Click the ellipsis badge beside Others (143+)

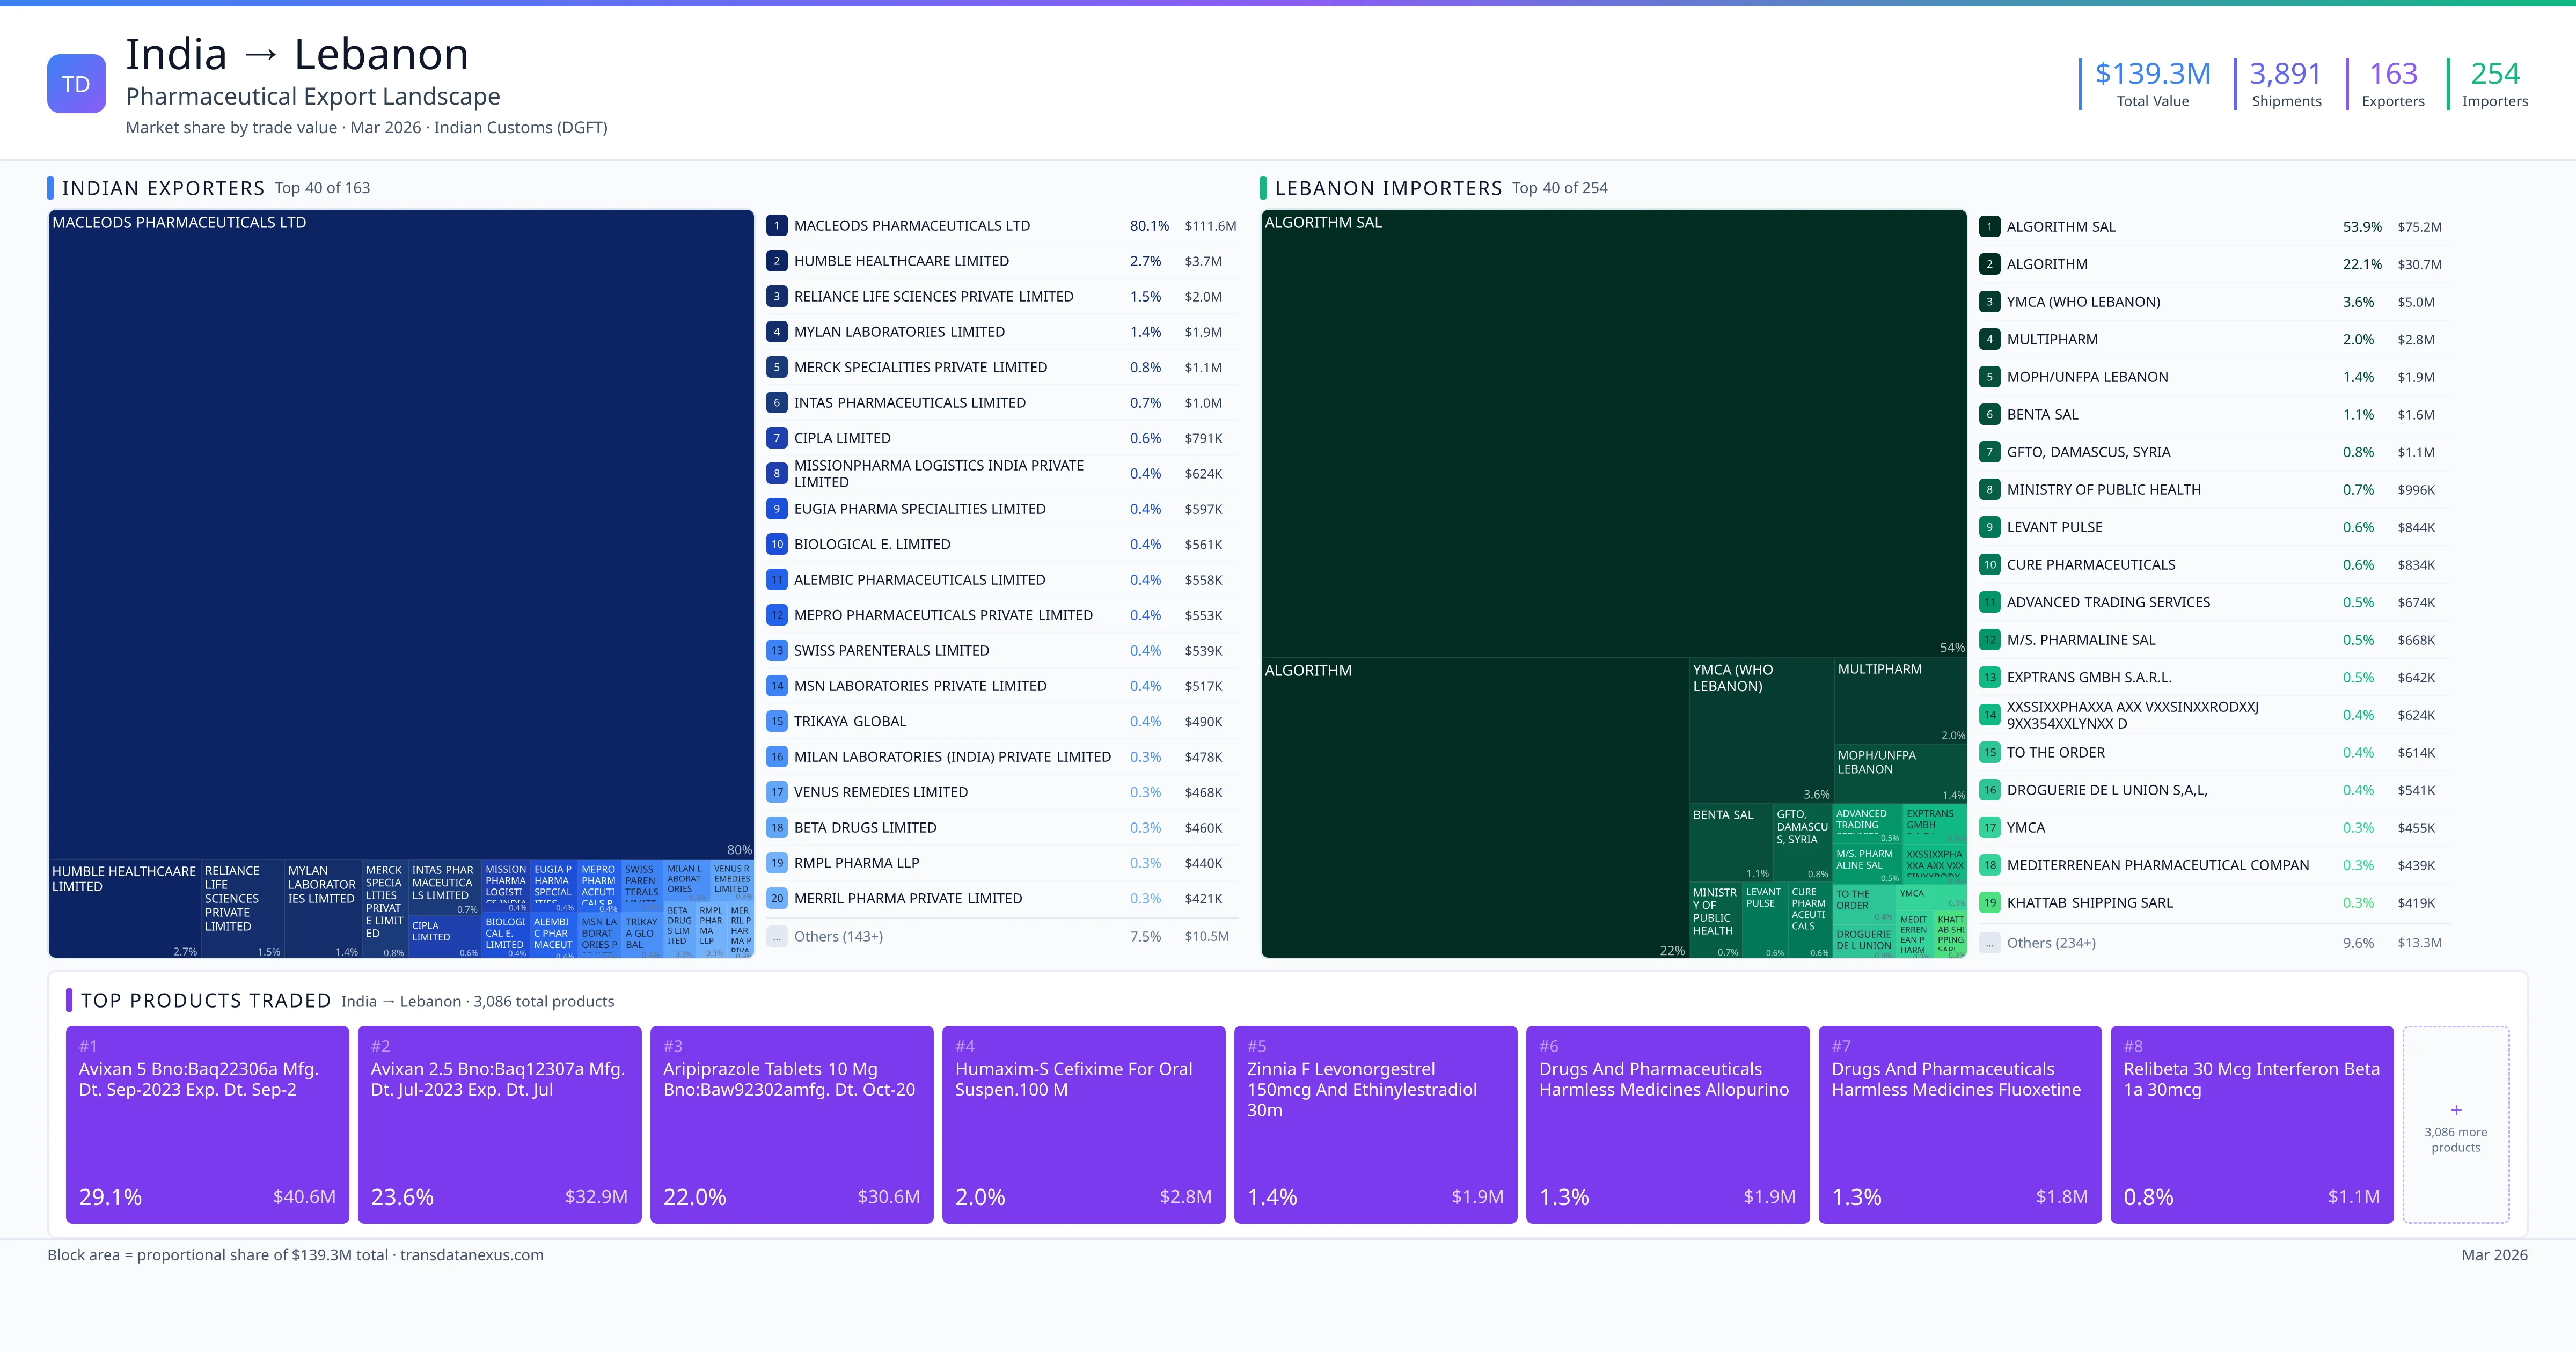(x=777, y=937)
